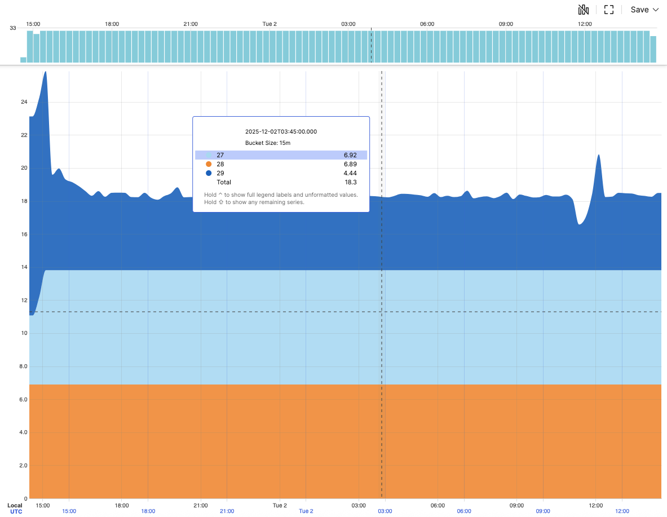
Task: Click the 12:00 label above the histogram
Action: [x=585, y=24]
